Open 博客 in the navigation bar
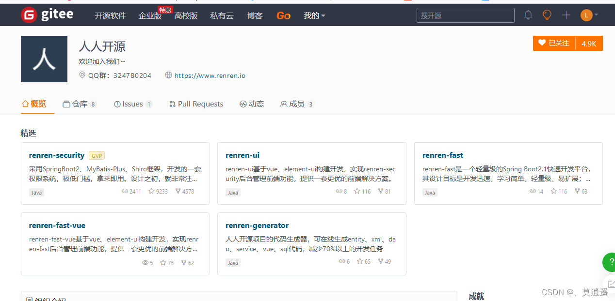 255,16
